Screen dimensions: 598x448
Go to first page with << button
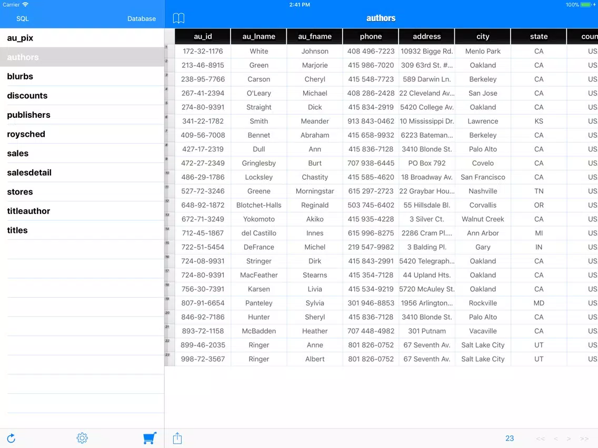[541, 439]
